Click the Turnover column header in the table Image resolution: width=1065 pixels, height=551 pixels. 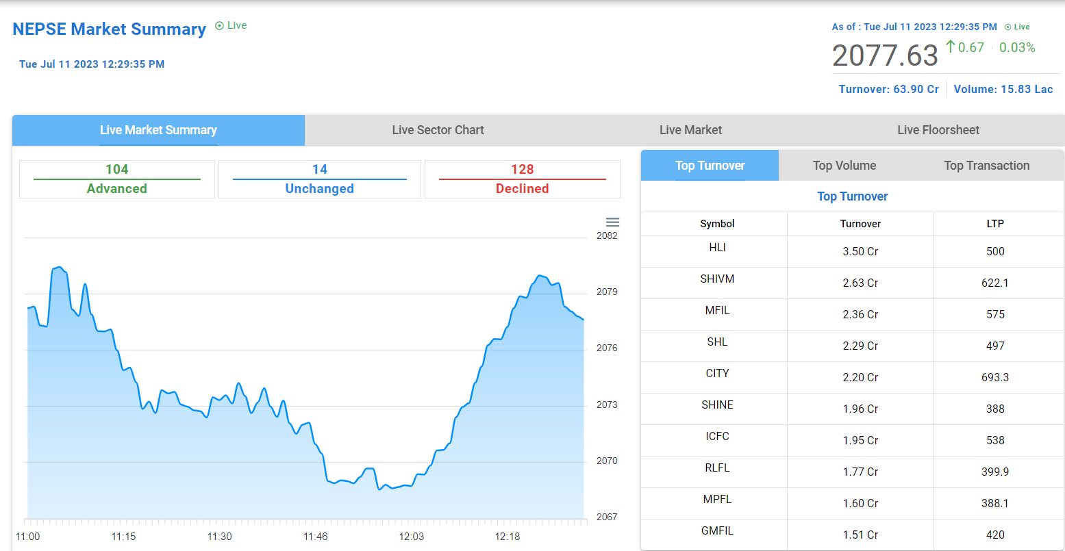(x=860, y=224)
